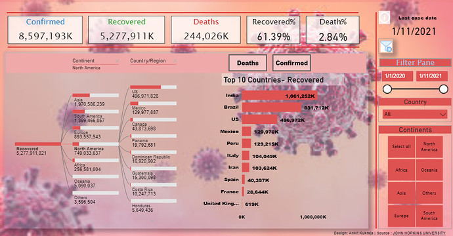Click the left date slider handle
Screen dimensions: 453x236
[x=387, y=89]
